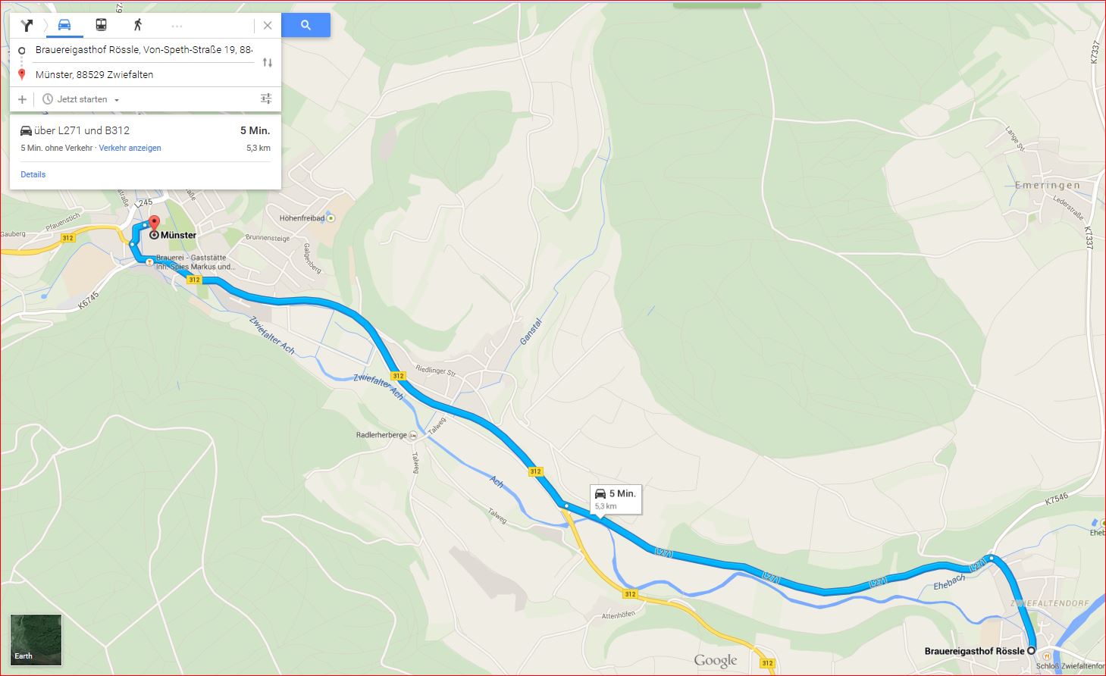This screenshot has height=676, width=1106.
Task: Edit Brauereigasthof Rössle start field
Action: pos(144,50)
